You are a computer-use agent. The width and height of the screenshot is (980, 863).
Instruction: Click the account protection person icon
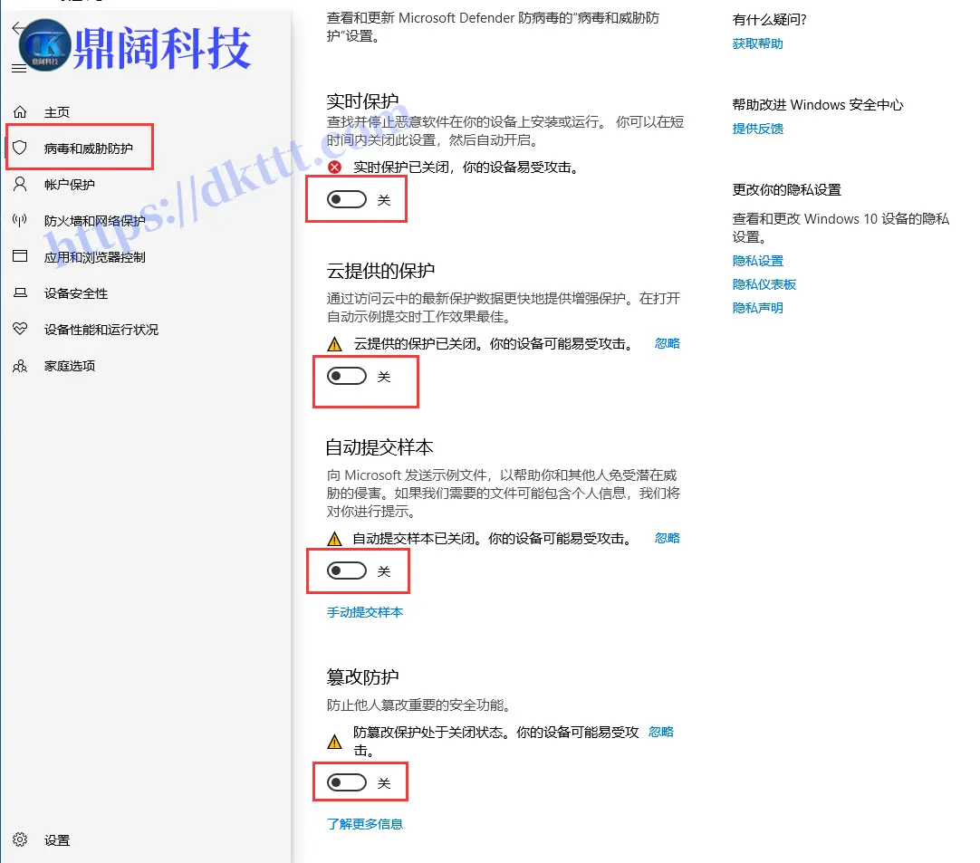[20, 185]
